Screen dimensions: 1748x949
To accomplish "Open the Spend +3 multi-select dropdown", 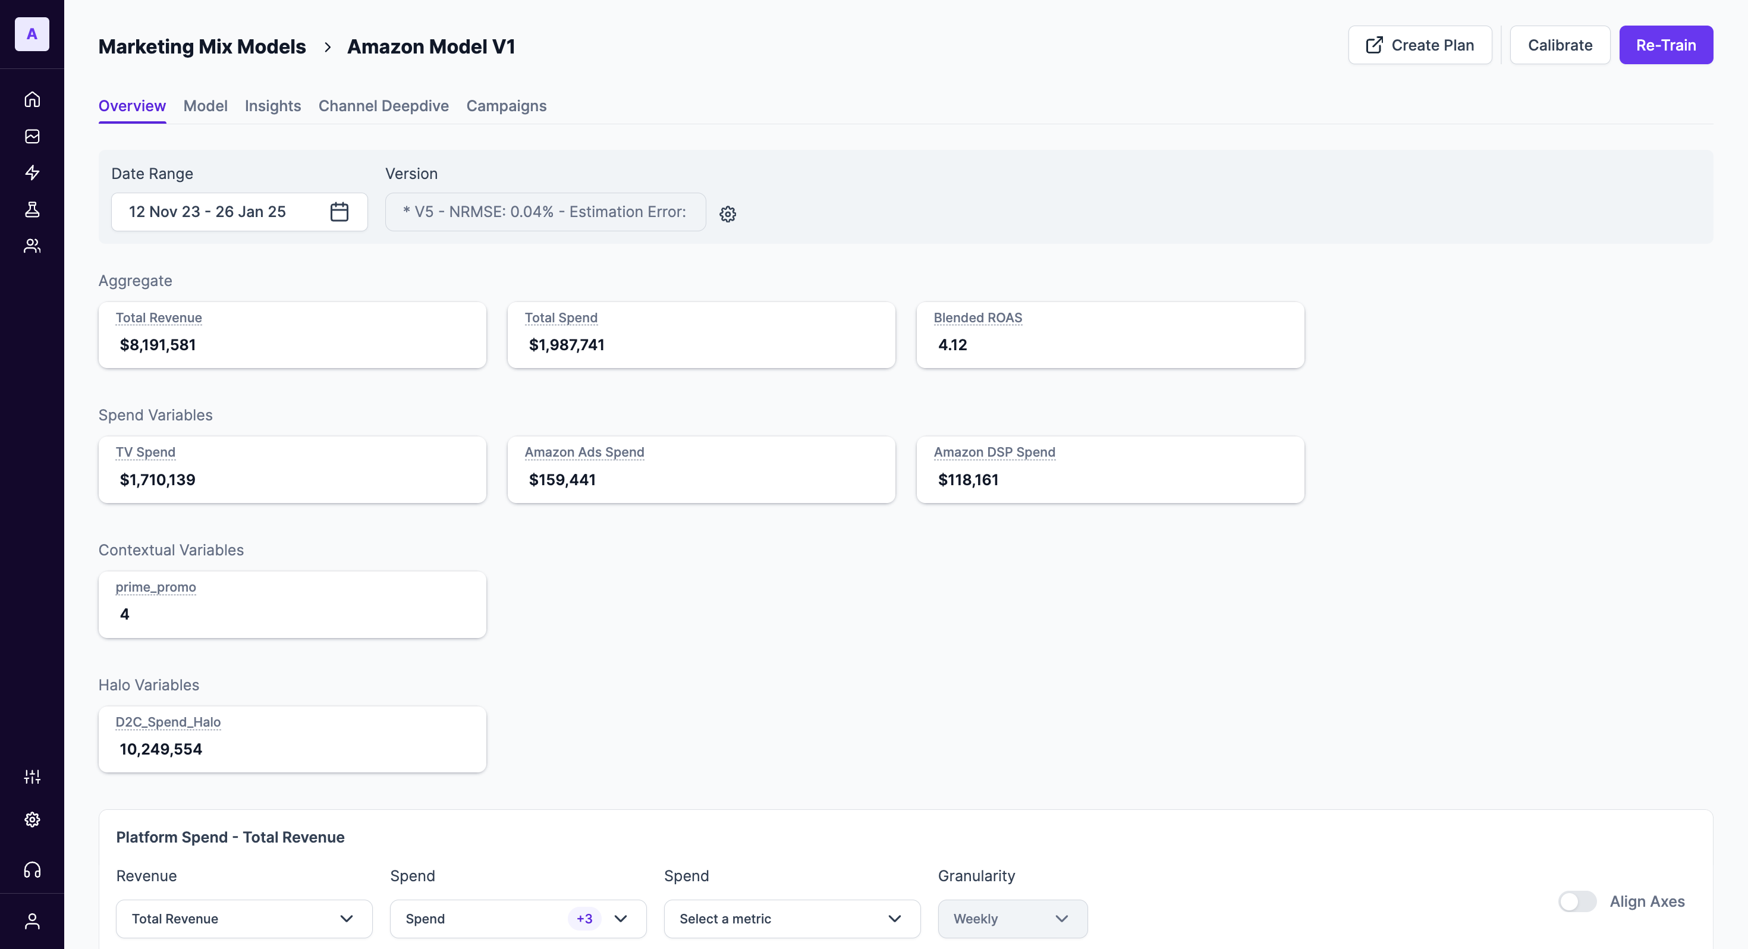I will [517, 919].
